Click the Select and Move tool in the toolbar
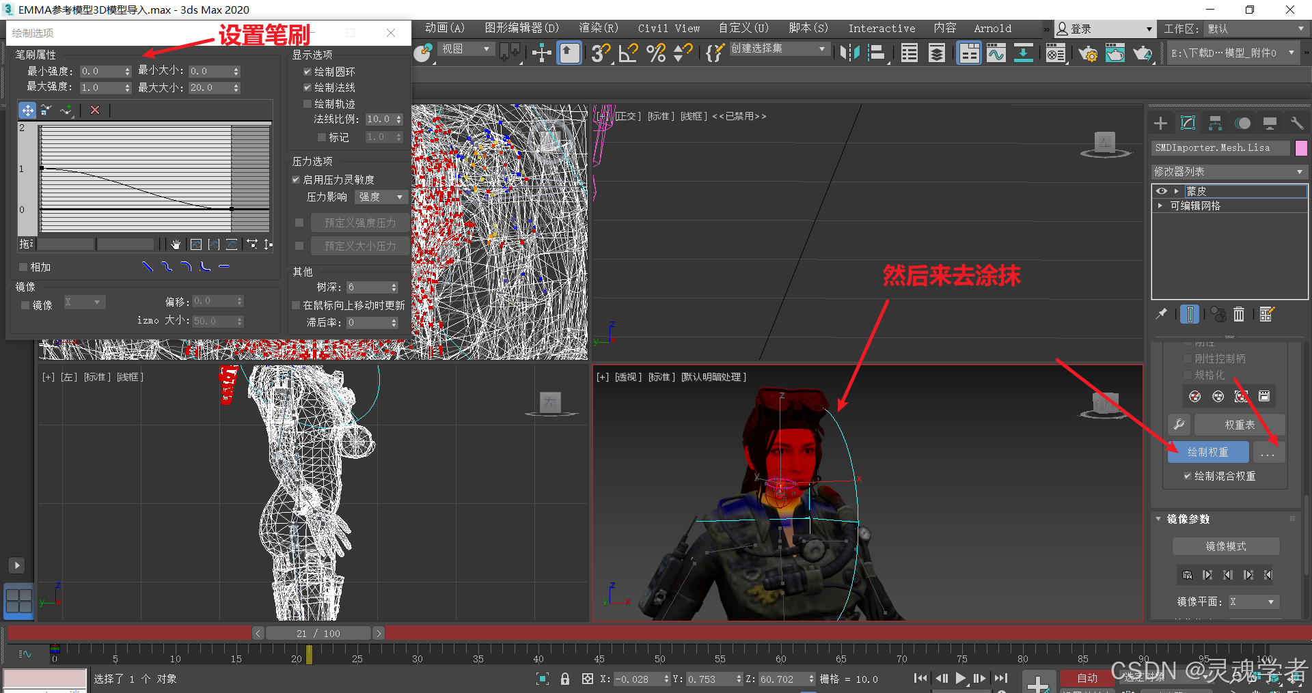The image size is (1312, 693). [542, 53]
